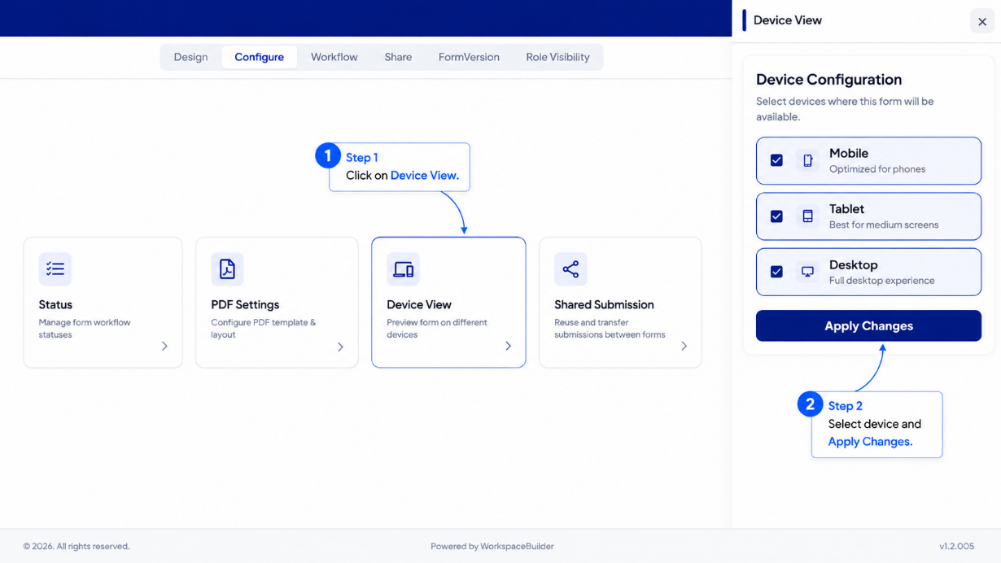Open the Role Visibility tab
This screenshot has height=563, width=1001.
tap(557, 57)
